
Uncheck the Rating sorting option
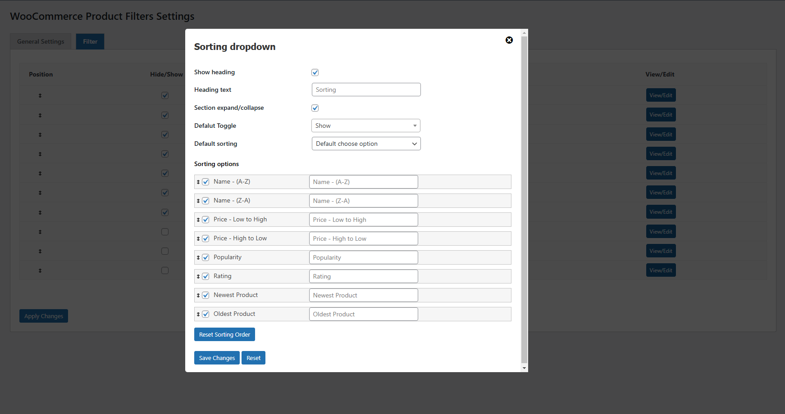[x=205, y=276]
